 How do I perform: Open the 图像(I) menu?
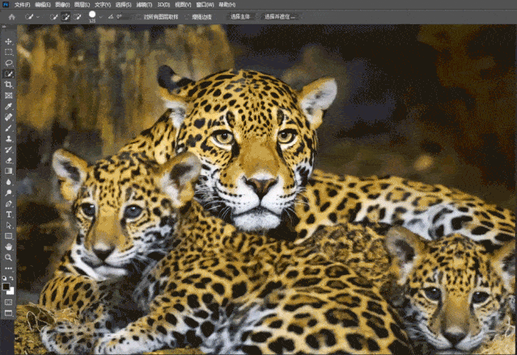[62, 5]
